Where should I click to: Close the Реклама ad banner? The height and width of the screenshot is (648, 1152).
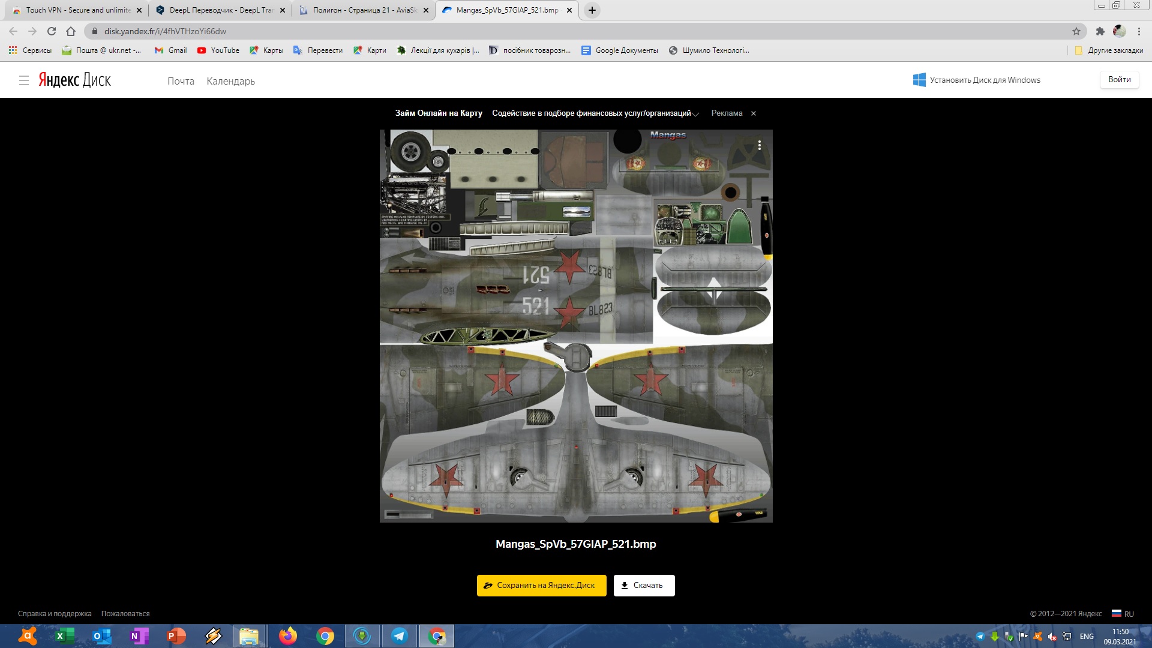(x=754, y=113)
